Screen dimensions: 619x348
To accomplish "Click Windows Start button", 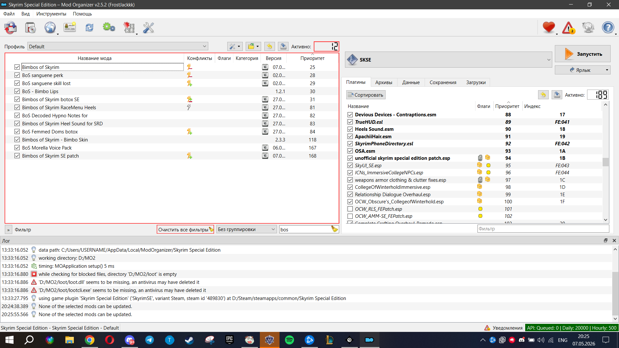I will click(10, 340).
